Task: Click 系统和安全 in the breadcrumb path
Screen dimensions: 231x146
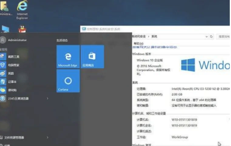Action: click(x=139, y=36)
